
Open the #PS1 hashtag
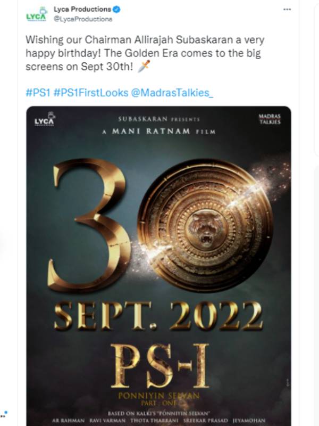click(x=38, y=93)
